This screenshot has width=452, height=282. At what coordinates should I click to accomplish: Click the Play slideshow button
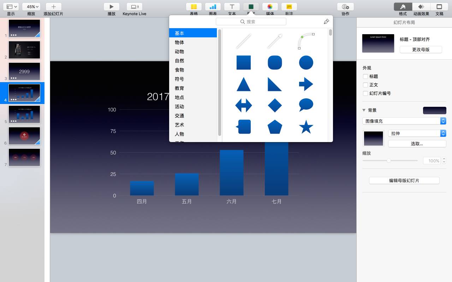click(111, 7)
